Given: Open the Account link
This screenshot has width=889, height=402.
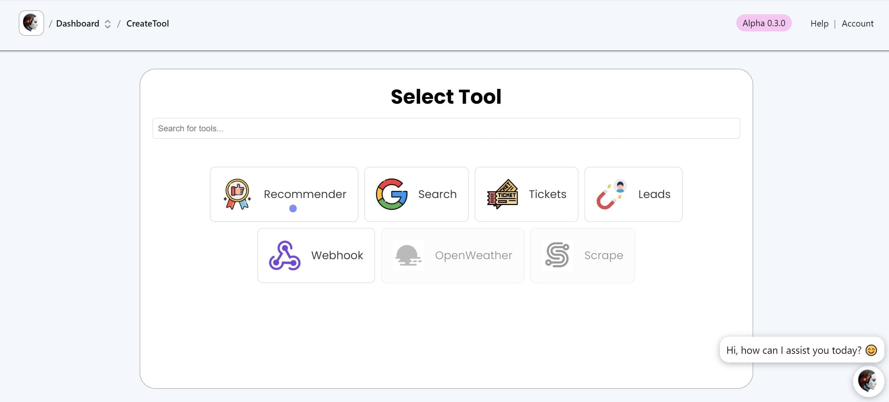Looking at the screenshot, I should (858, 23).
